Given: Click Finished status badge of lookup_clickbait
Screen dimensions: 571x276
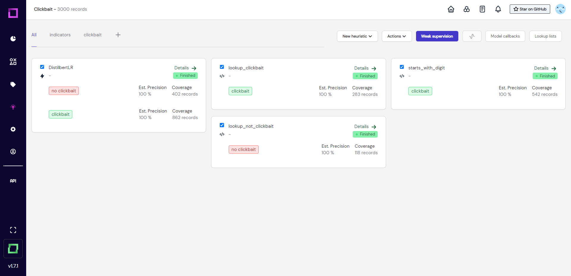Looking at the screenshot, I should coord(365,76).
